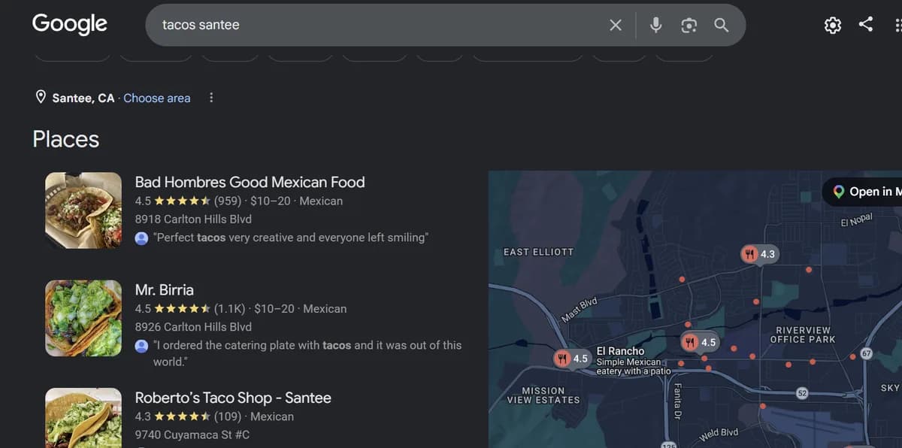
Task: Click the 'Perfect tacos very creative' review snippet
Action: 291,238
